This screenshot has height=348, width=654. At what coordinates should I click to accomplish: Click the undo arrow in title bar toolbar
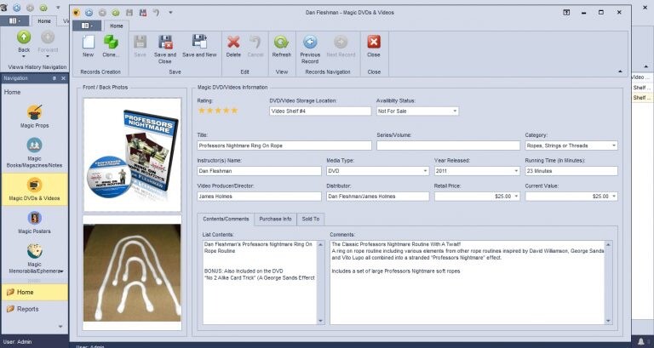pyautogui.click(x=157, y=13)
